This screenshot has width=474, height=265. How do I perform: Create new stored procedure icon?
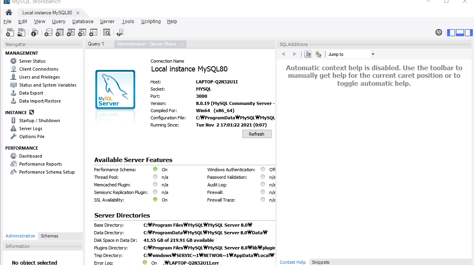[x=82, y=32]
